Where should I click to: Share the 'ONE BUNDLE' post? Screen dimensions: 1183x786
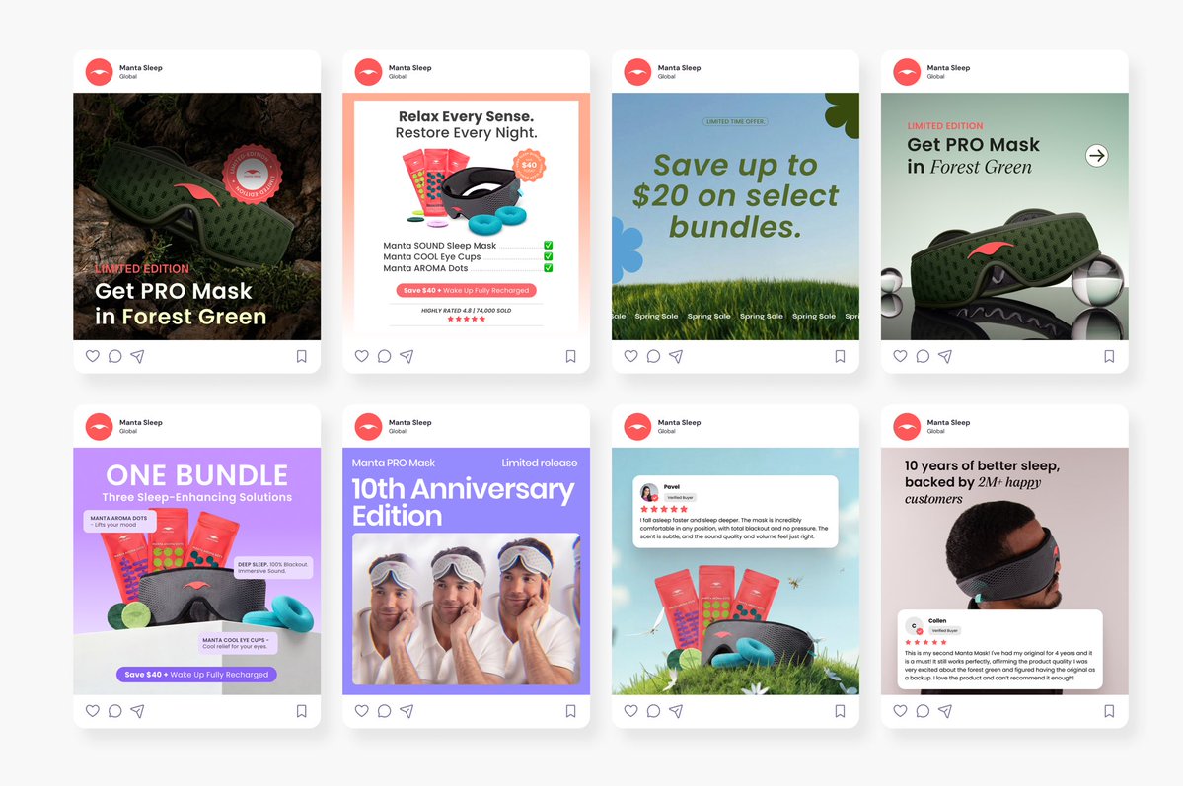point(137,711)
